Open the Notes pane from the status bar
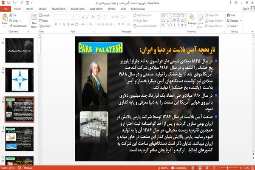The width and height of the screenshot is (255, 170). (163, 168)
